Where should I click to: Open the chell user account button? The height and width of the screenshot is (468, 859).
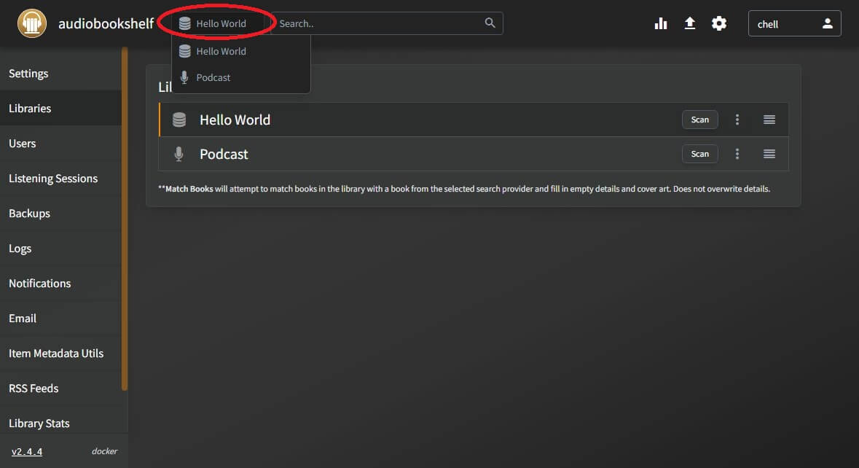click(794, 23)
